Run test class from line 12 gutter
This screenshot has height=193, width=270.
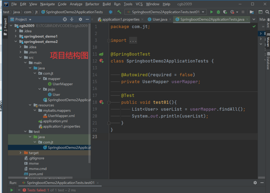point(101,61)
